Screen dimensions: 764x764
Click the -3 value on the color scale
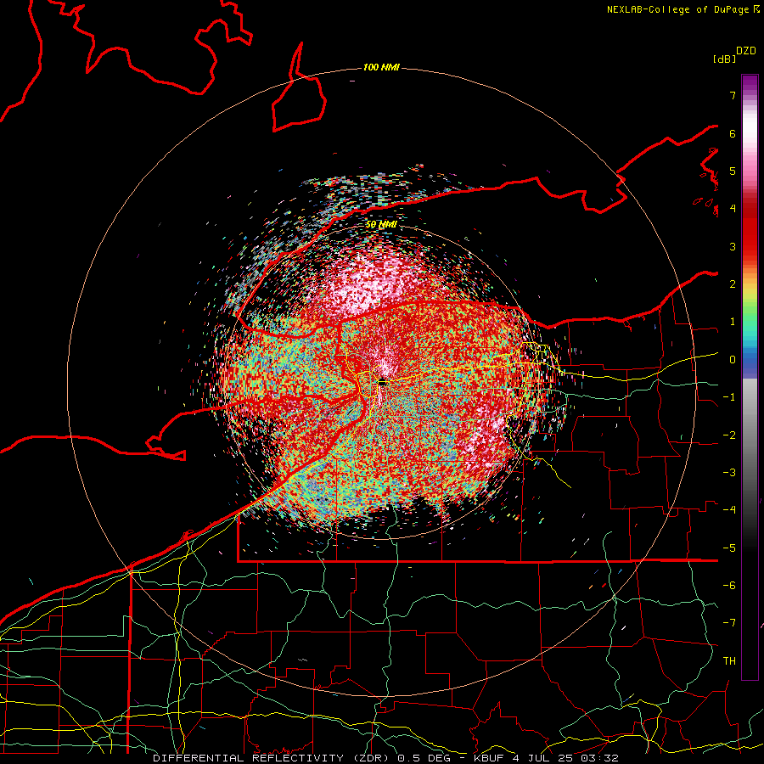point(729,473)
